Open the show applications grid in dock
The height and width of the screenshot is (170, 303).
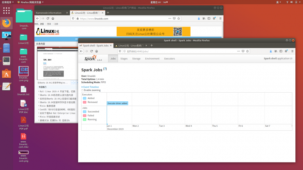[6, 10]
